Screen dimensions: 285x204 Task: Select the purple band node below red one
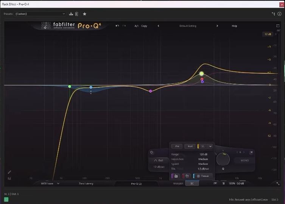[x=202, y=82]
